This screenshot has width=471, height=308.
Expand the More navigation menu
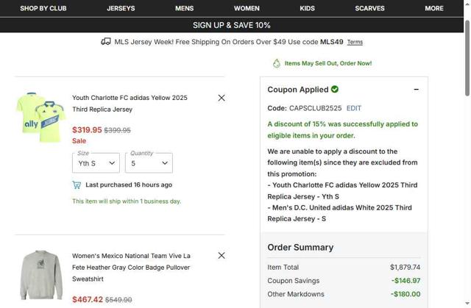(x=434, y=8)
